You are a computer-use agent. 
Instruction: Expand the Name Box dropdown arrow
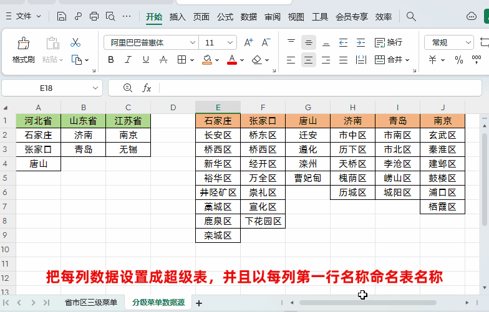coord(95,88)
